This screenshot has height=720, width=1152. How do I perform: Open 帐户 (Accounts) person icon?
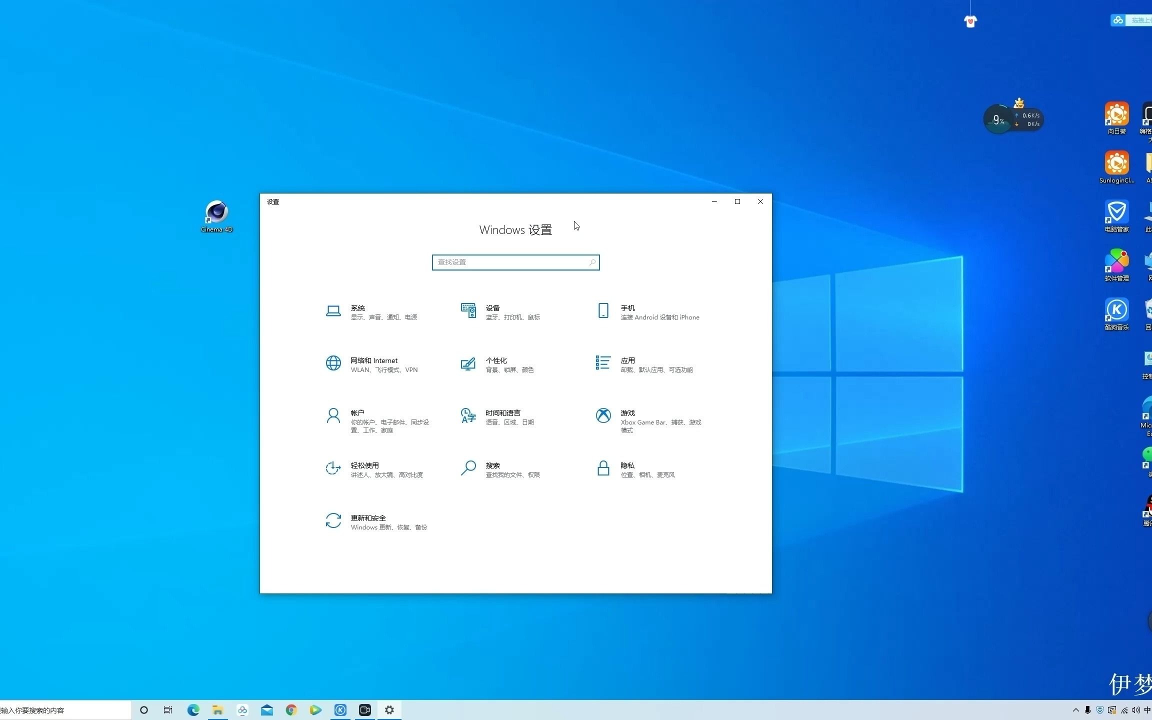tap(333, 416)
